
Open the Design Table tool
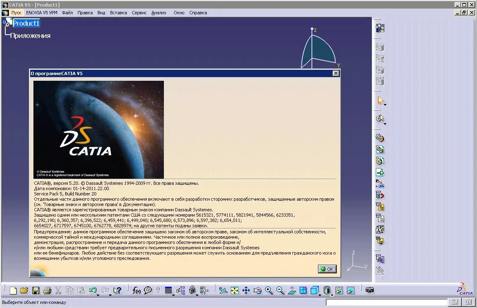168,290
